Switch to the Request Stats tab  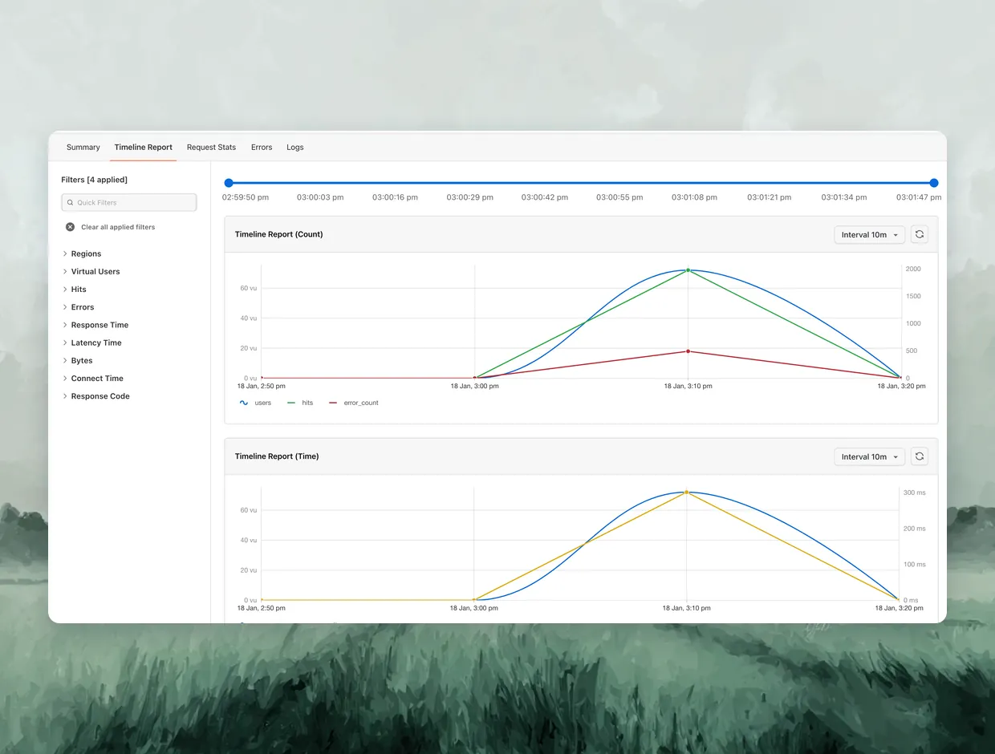click(211, 148)
